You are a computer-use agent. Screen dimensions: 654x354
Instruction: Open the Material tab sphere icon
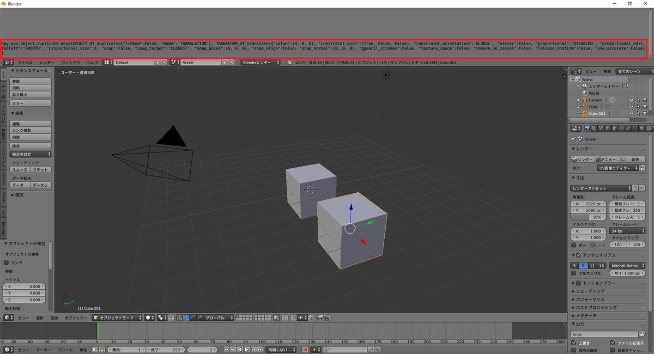(641, 128)
